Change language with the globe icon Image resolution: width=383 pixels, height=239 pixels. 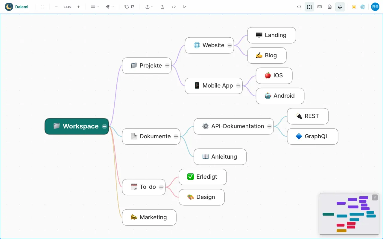(x=363, y=7)
